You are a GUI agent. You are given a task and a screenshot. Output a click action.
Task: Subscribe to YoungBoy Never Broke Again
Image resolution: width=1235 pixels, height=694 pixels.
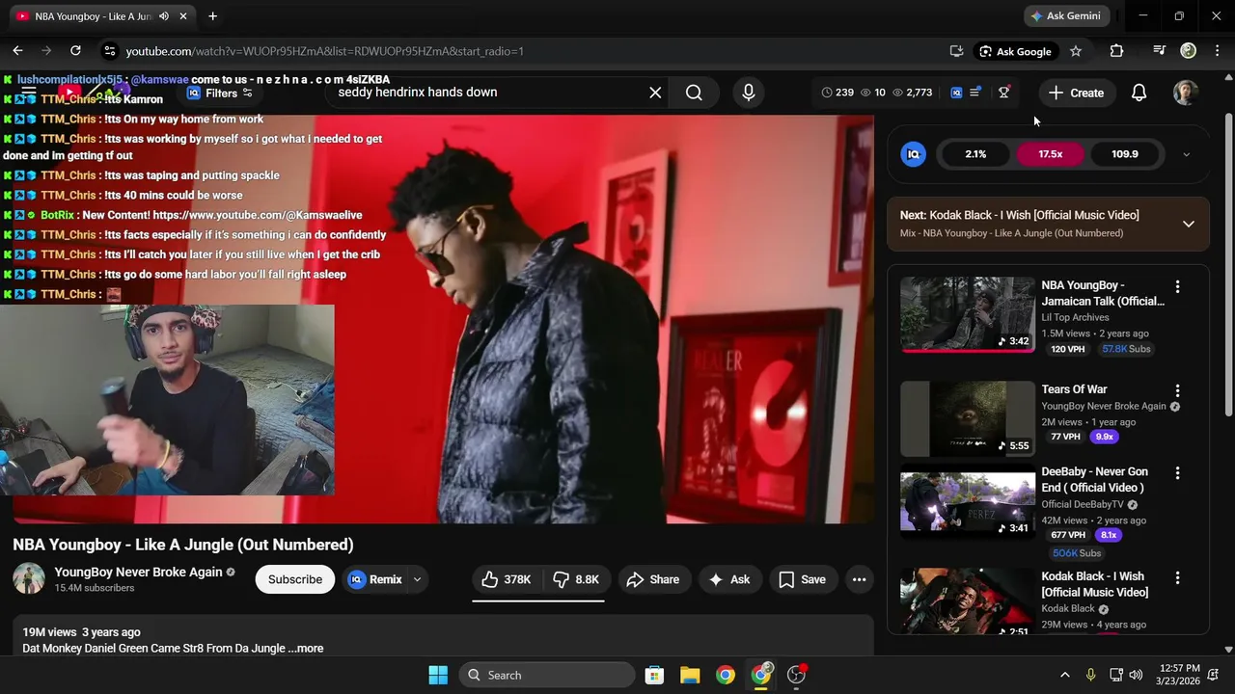(295, 579)
